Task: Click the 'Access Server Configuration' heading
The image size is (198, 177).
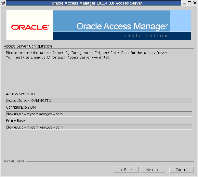Action: pos(28,46)
